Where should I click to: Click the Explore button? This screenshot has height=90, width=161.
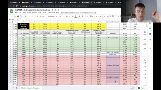coord(142,88)
